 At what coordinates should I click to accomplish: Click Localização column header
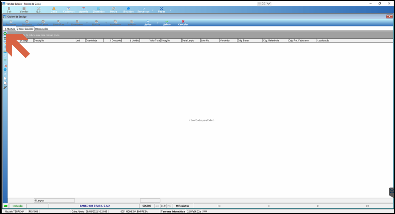coord(355,40)
